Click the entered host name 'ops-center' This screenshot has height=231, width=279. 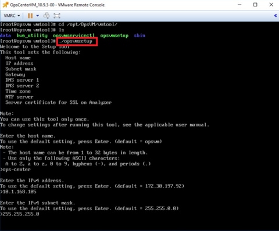tap(17, 169)
